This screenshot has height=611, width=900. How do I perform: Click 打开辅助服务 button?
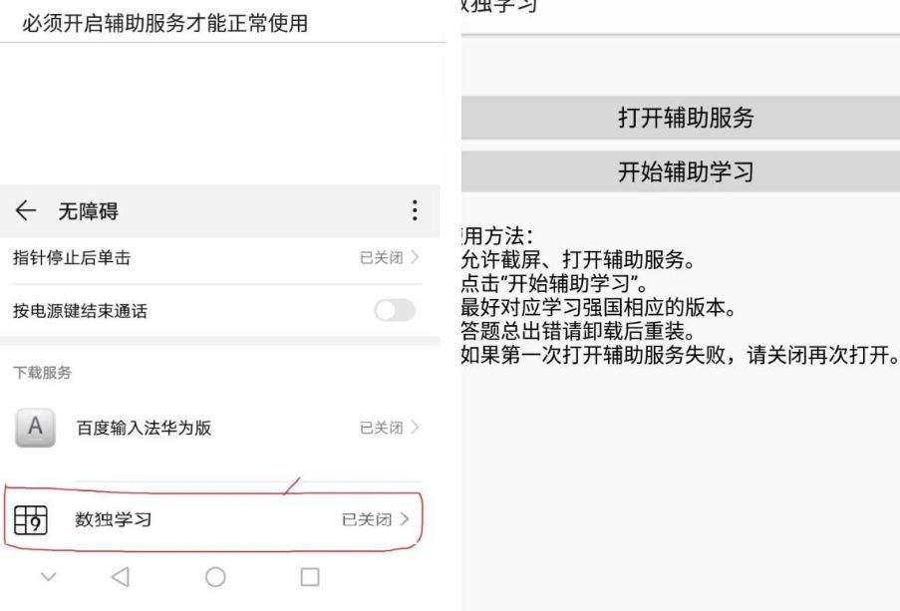coord(681,118)
